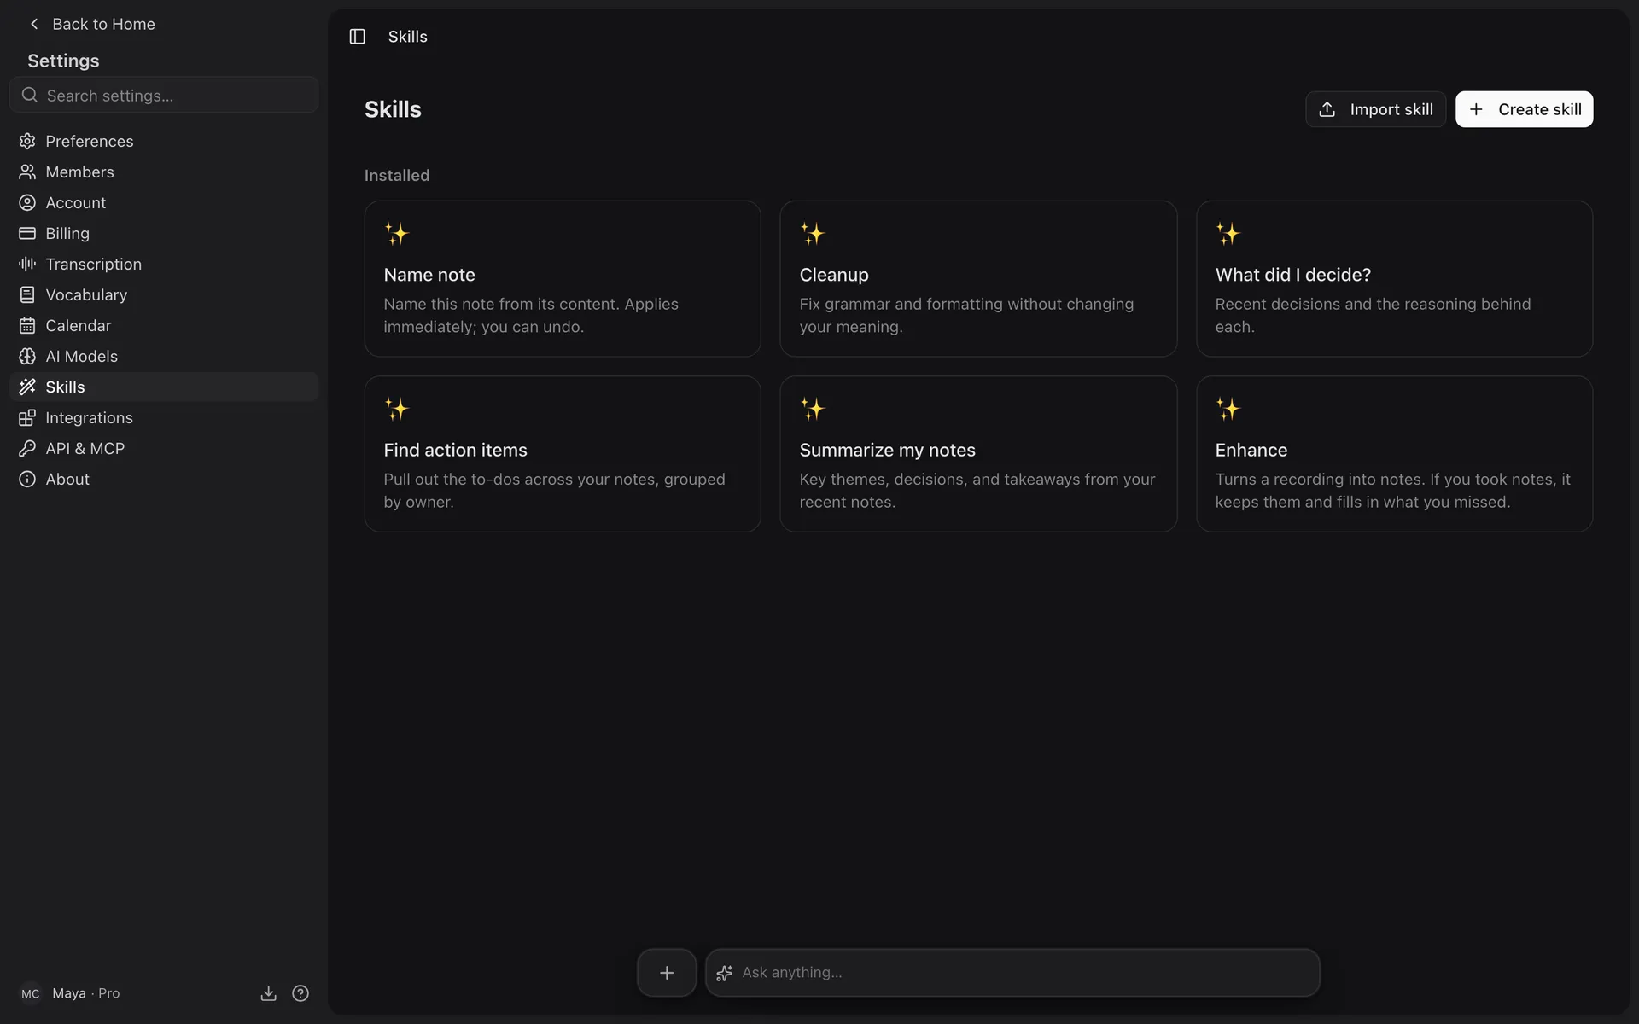Click the About info icon
1639x1024 pixels.
(x=27, y=479)
